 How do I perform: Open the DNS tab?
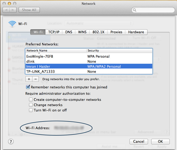[x=69, y=32]
